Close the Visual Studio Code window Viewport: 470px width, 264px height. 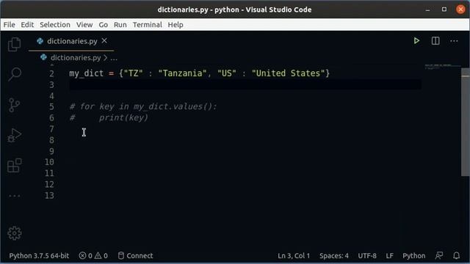460,10
